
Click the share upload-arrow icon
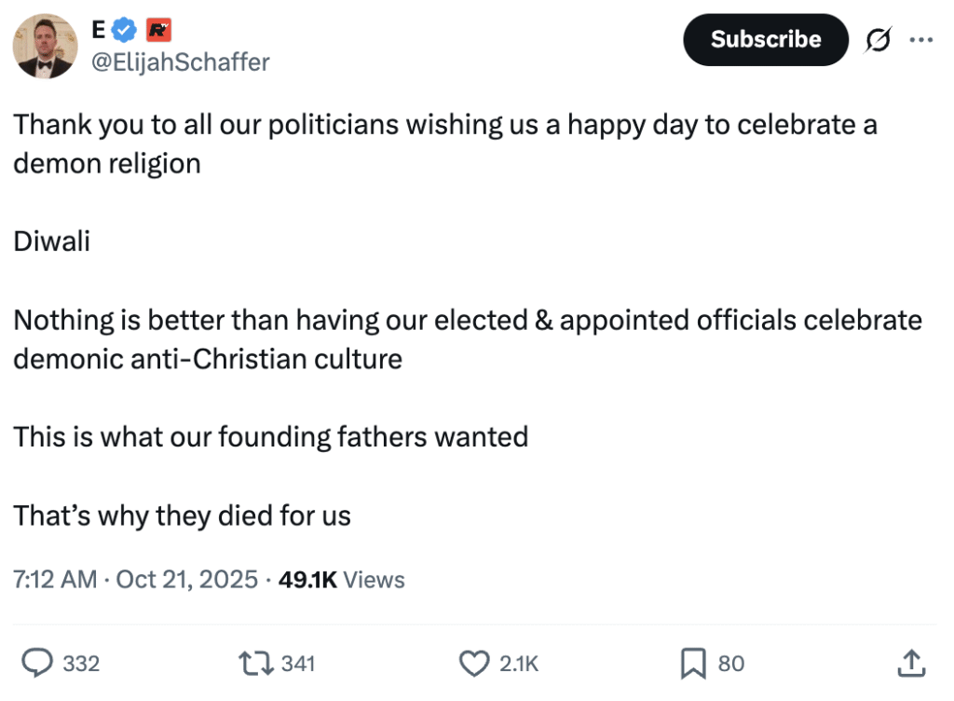click(909, 663)
